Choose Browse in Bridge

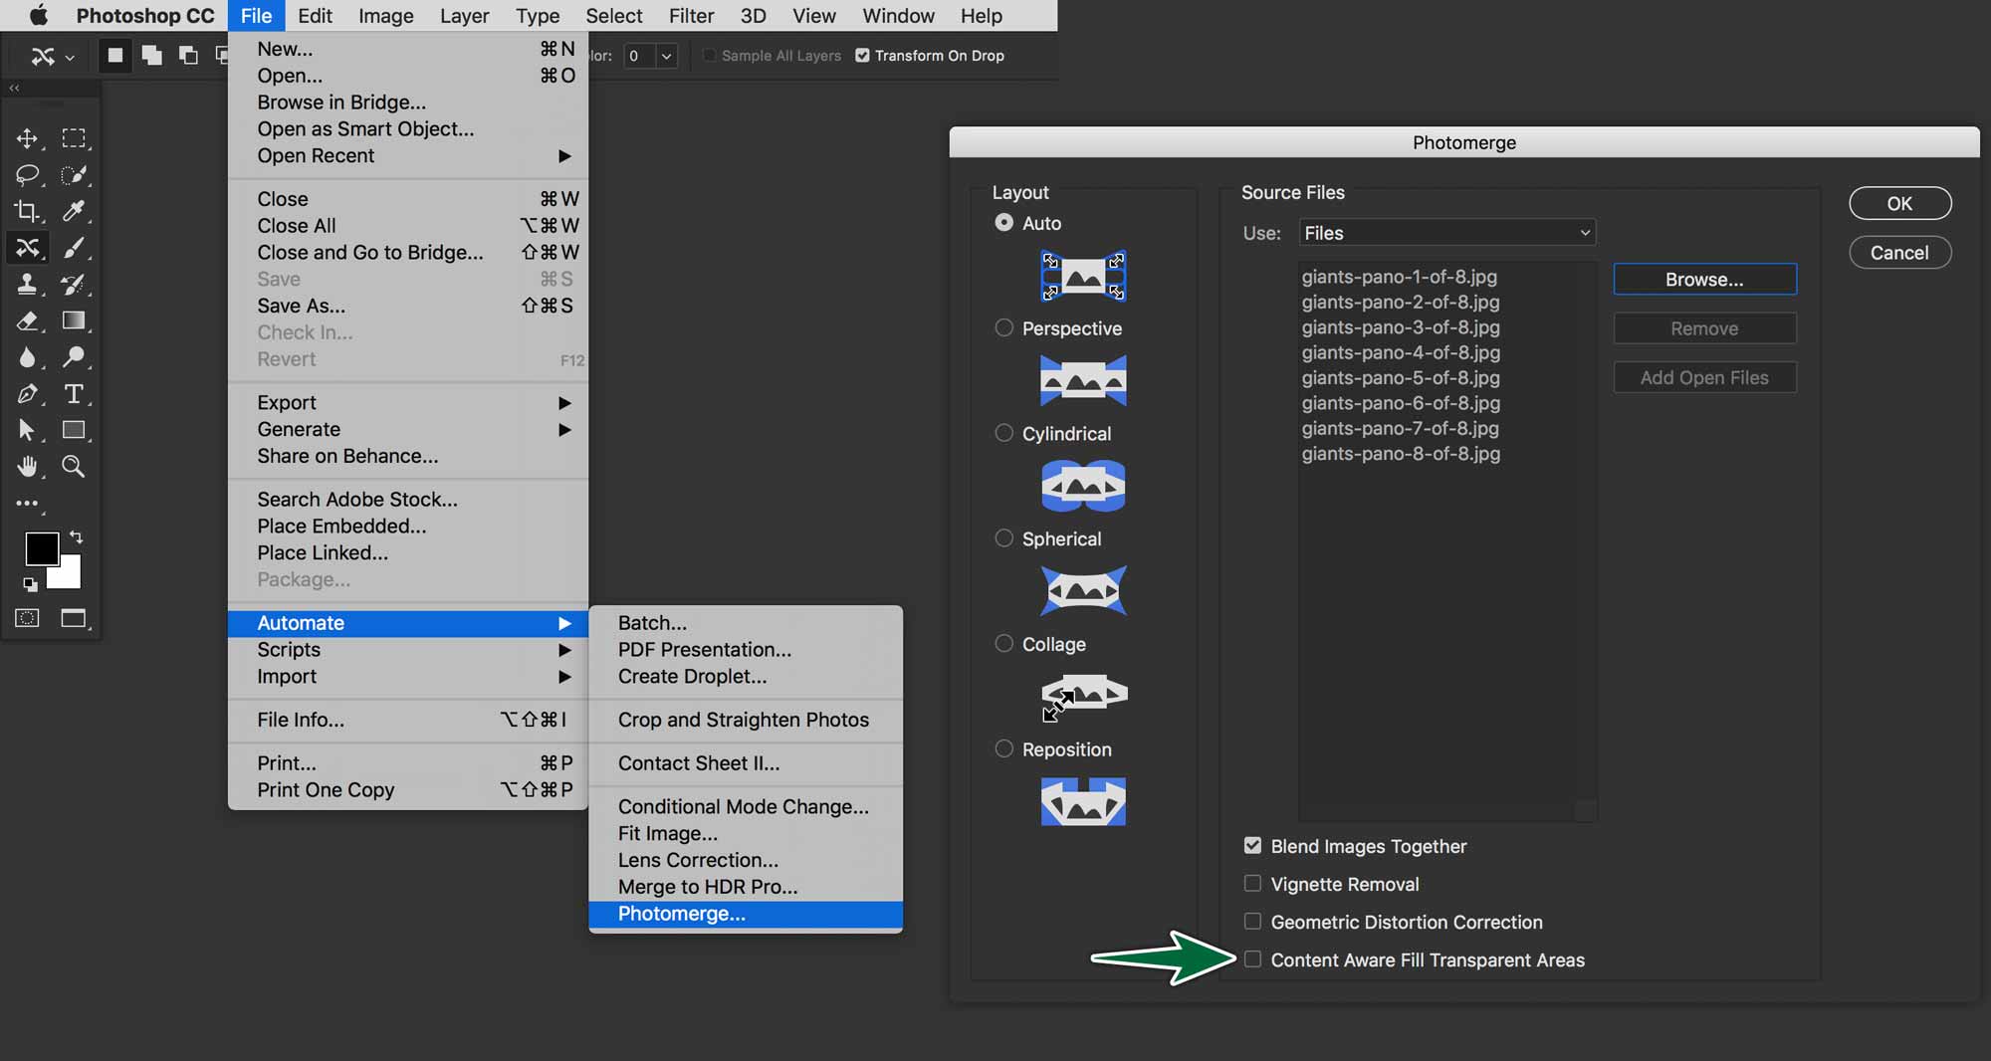click(408, 103)
